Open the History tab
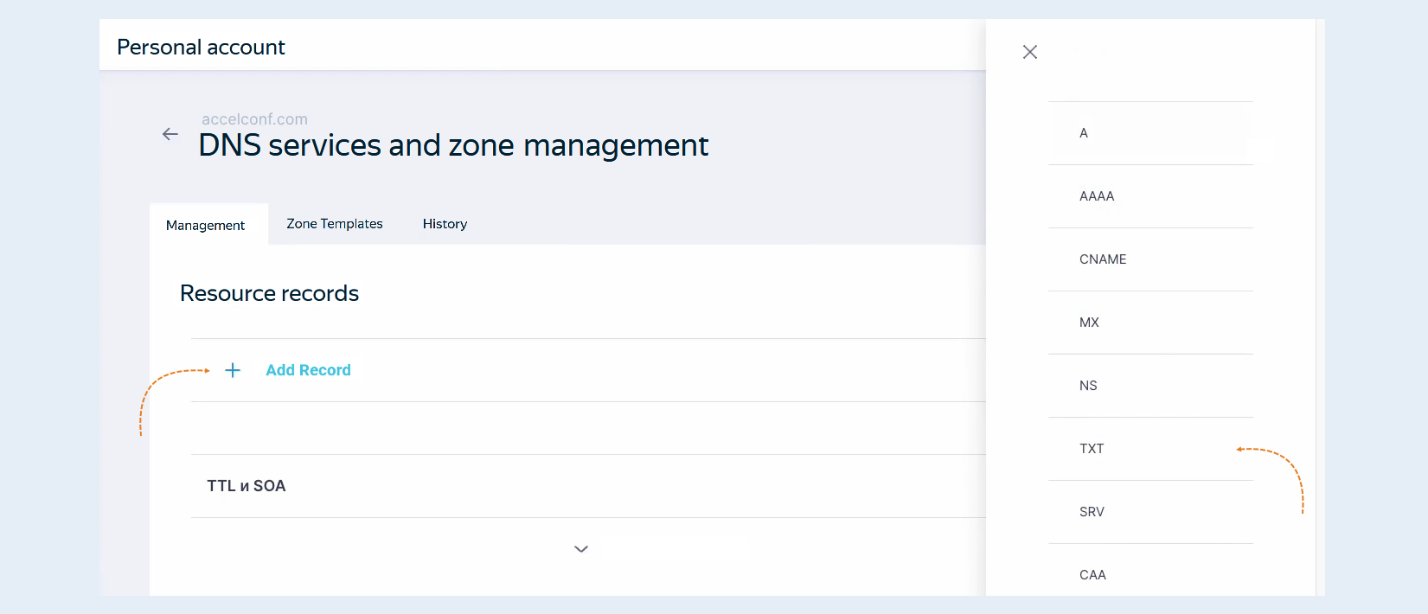Screen dimensions: 1428x614 [x=445, y=224]
